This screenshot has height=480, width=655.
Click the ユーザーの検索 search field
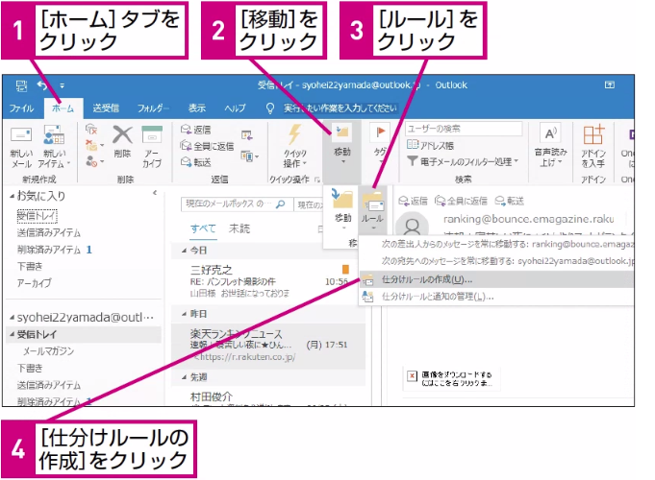click(464, 129)
